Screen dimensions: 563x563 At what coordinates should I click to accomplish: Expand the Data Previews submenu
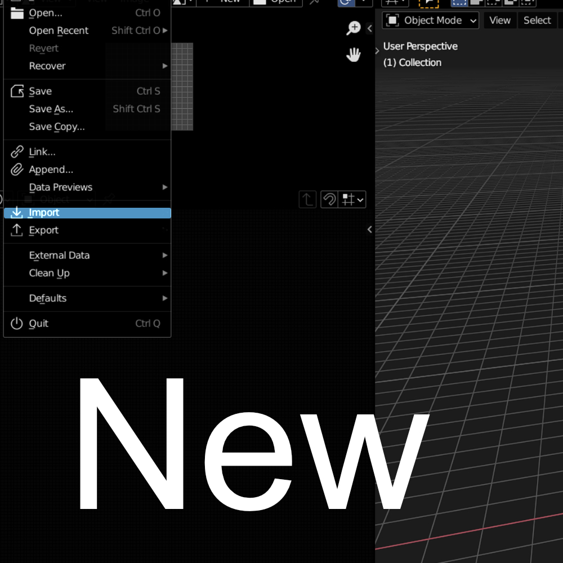pyautogui.click(x=87, y=187)
